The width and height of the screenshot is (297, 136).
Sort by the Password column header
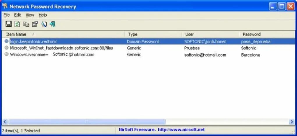[267, 34]
